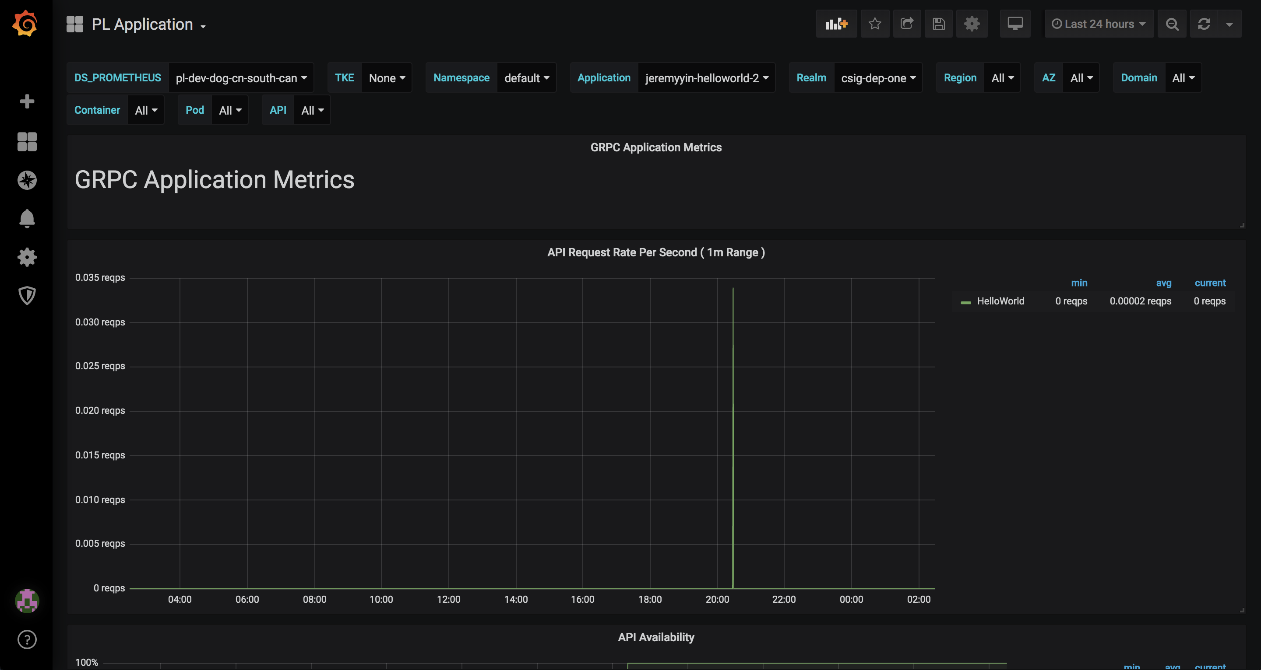Open Explore compass icon in sidebar

(x=27, y=181)
